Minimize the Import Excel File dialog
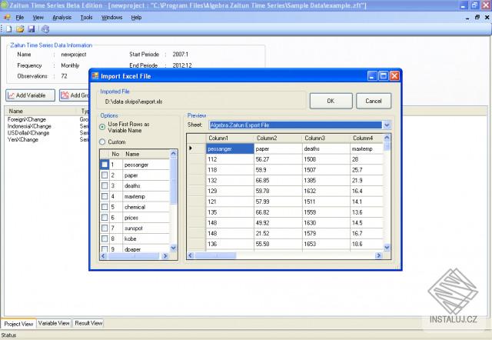The height and width of the screenshot is (340, 492). pyautogui.click(x=372, y=75)
